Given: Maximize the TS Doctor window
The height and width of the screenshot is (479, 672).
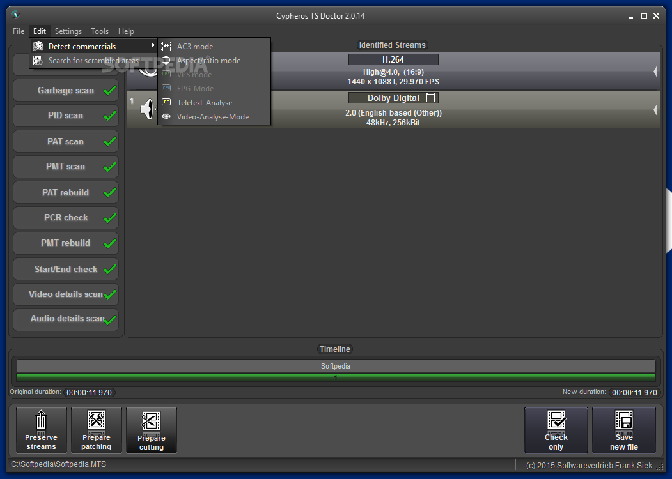Looking at the screenshot, I should tap(644, 16).
